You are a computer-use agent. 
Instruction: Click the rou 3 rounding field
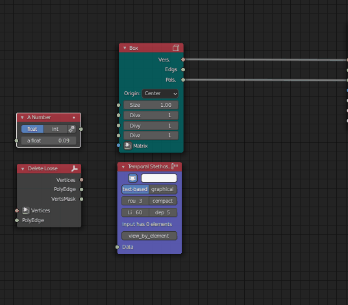[135, 201]
